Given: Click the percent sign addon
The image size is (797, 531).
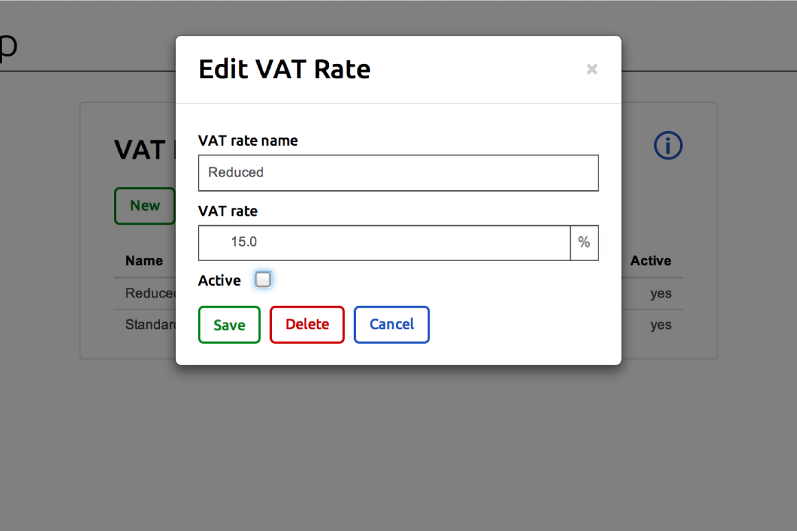Looking at the screenshot, I should point(584,242).
